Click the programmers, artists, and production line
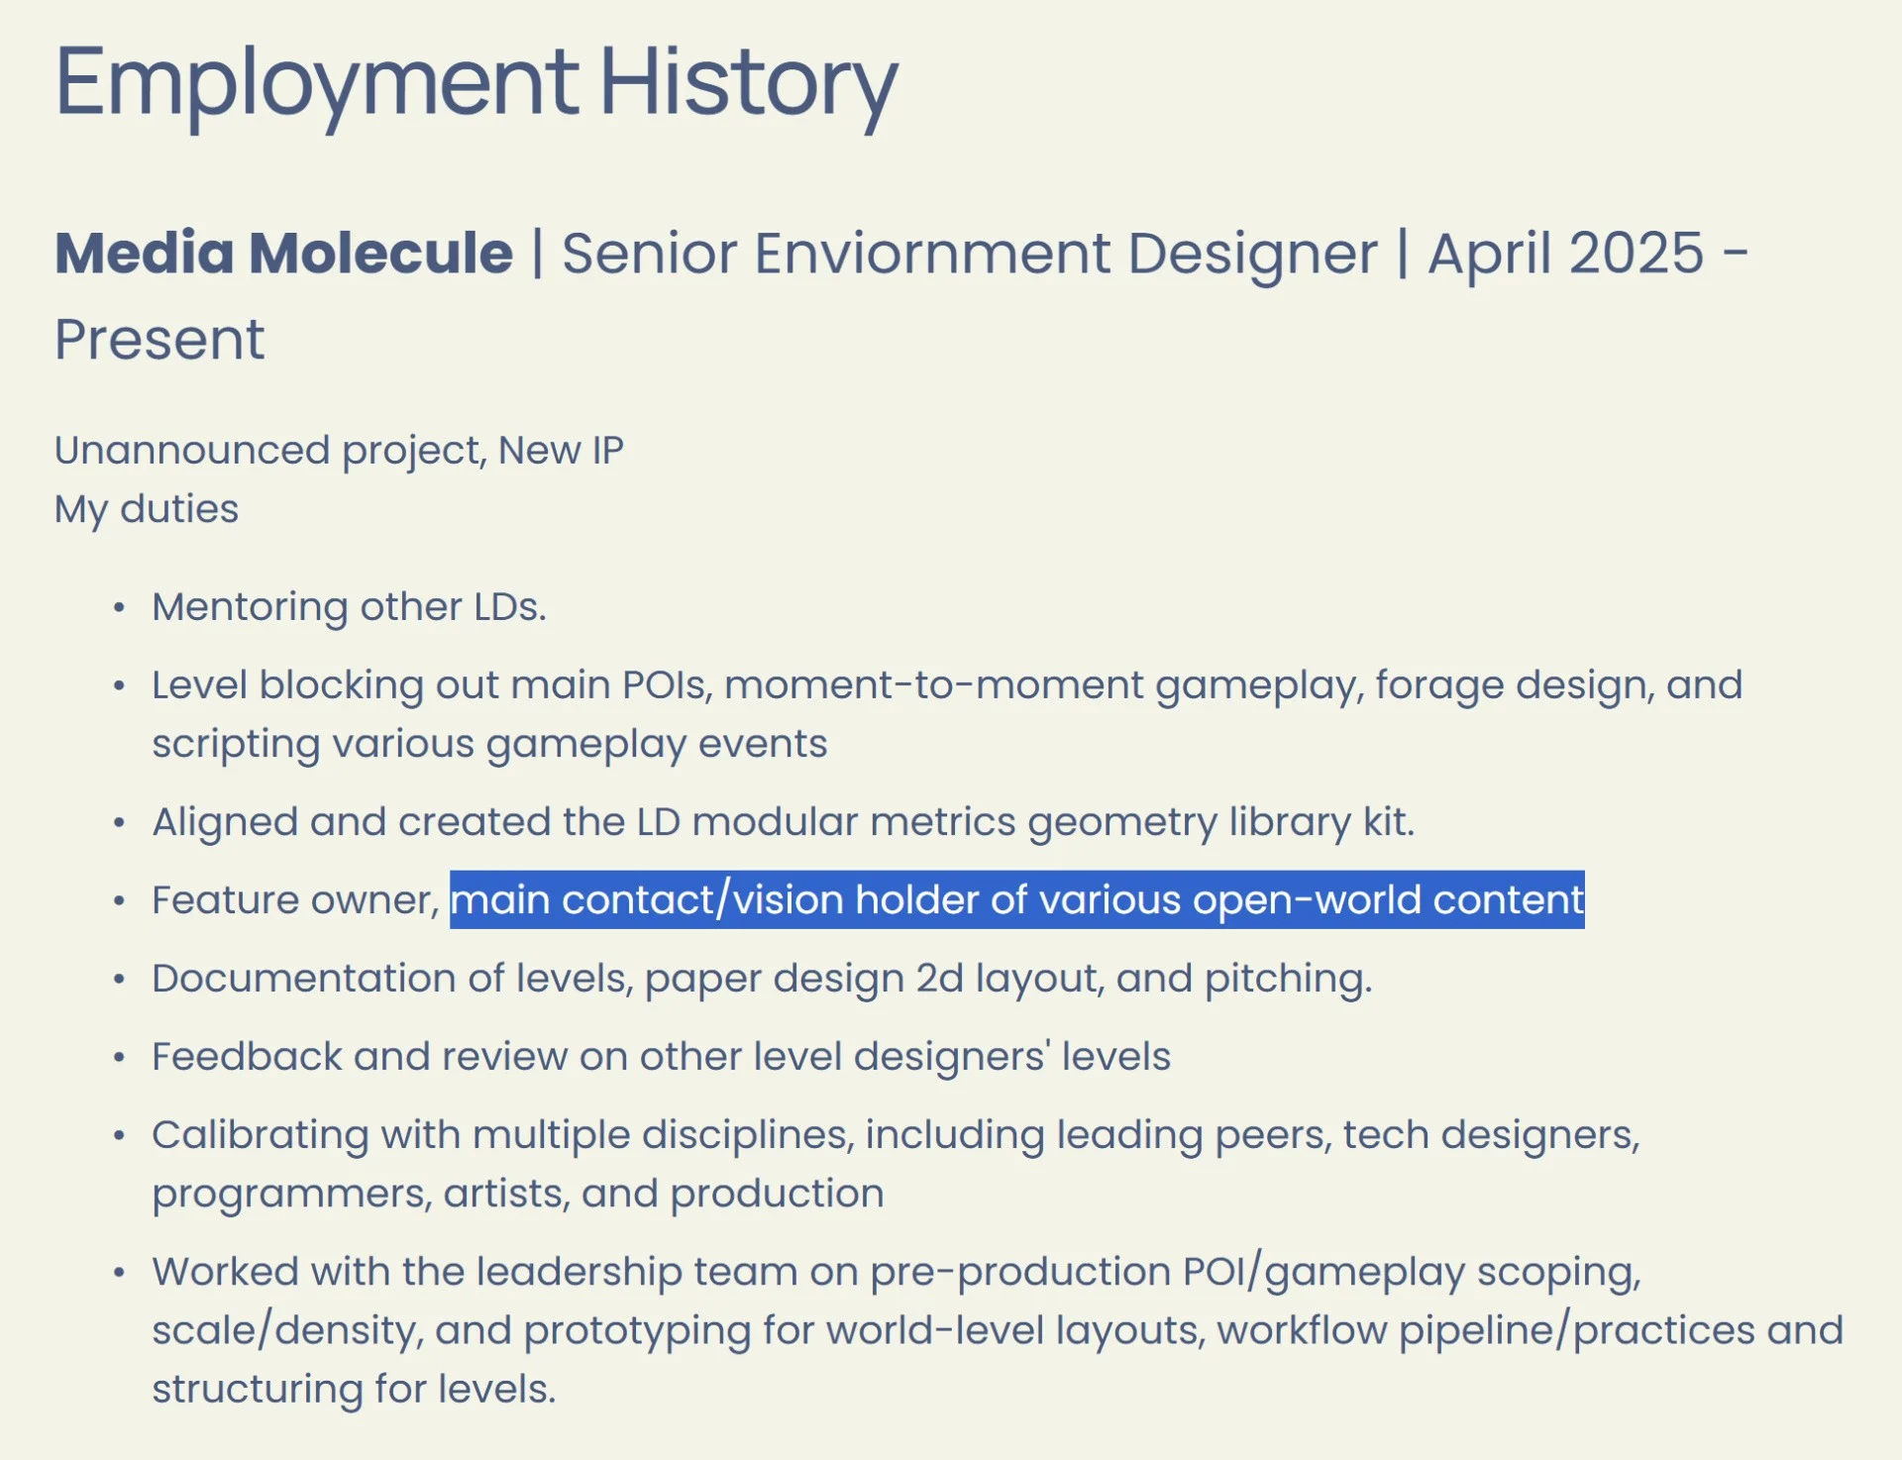This screenshot has height=1460, width=1902. pos(517,1194)
